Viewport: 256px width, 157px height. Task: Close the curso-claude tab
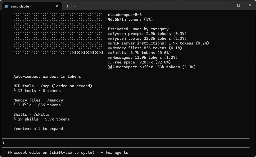57,6
